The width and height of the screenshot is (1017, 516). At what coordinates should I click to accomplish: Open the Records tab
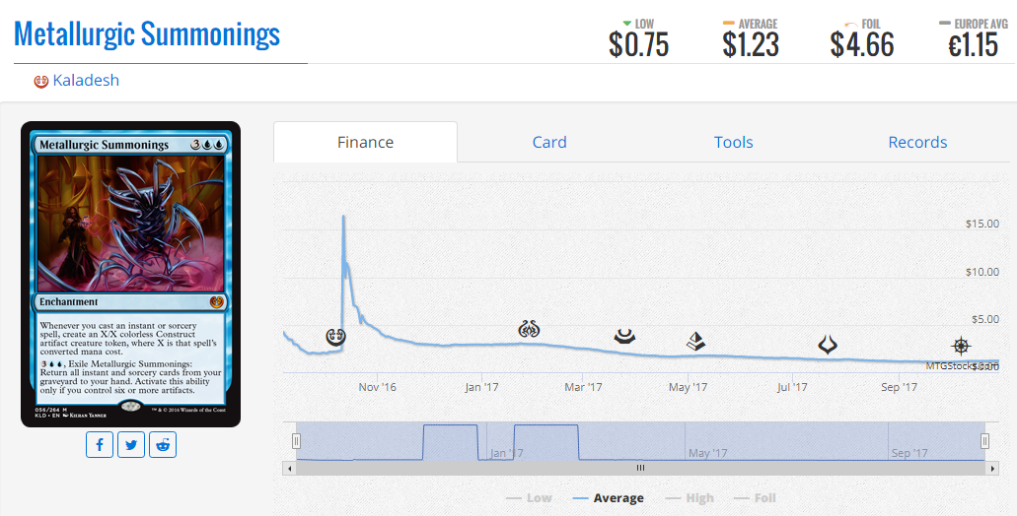tap(917, 142)
